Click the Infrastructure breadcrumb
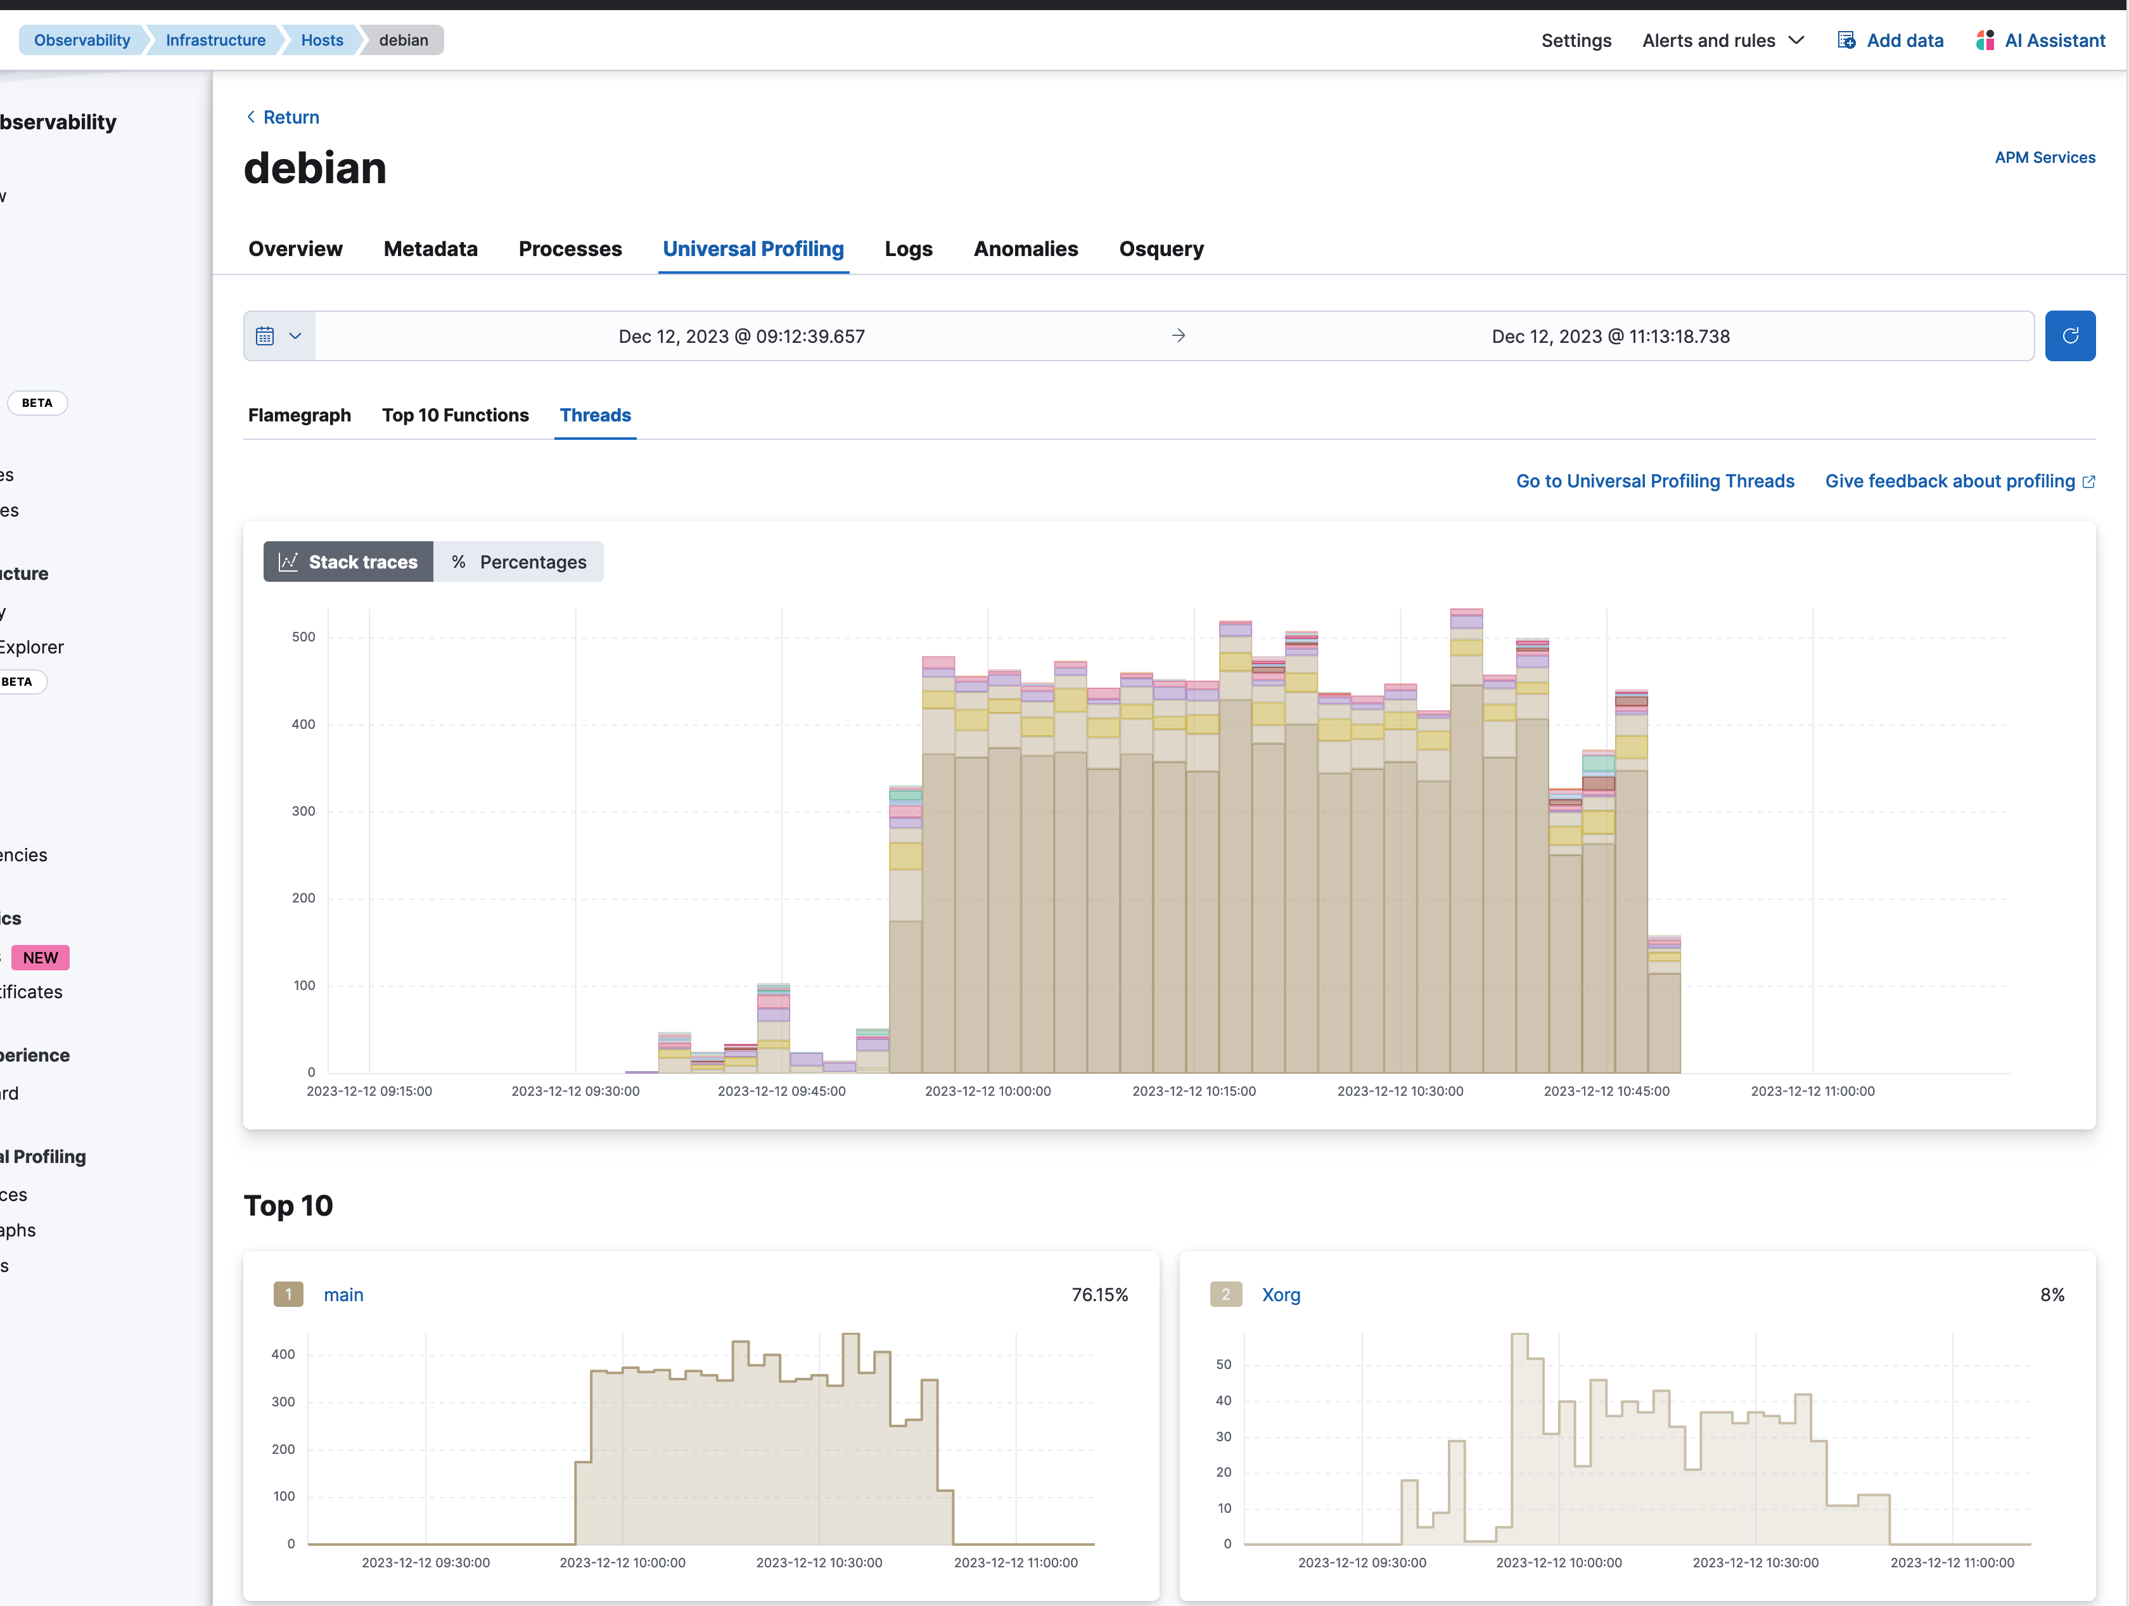Viewport: 2129px width, 1606px height. click(215, 41)
